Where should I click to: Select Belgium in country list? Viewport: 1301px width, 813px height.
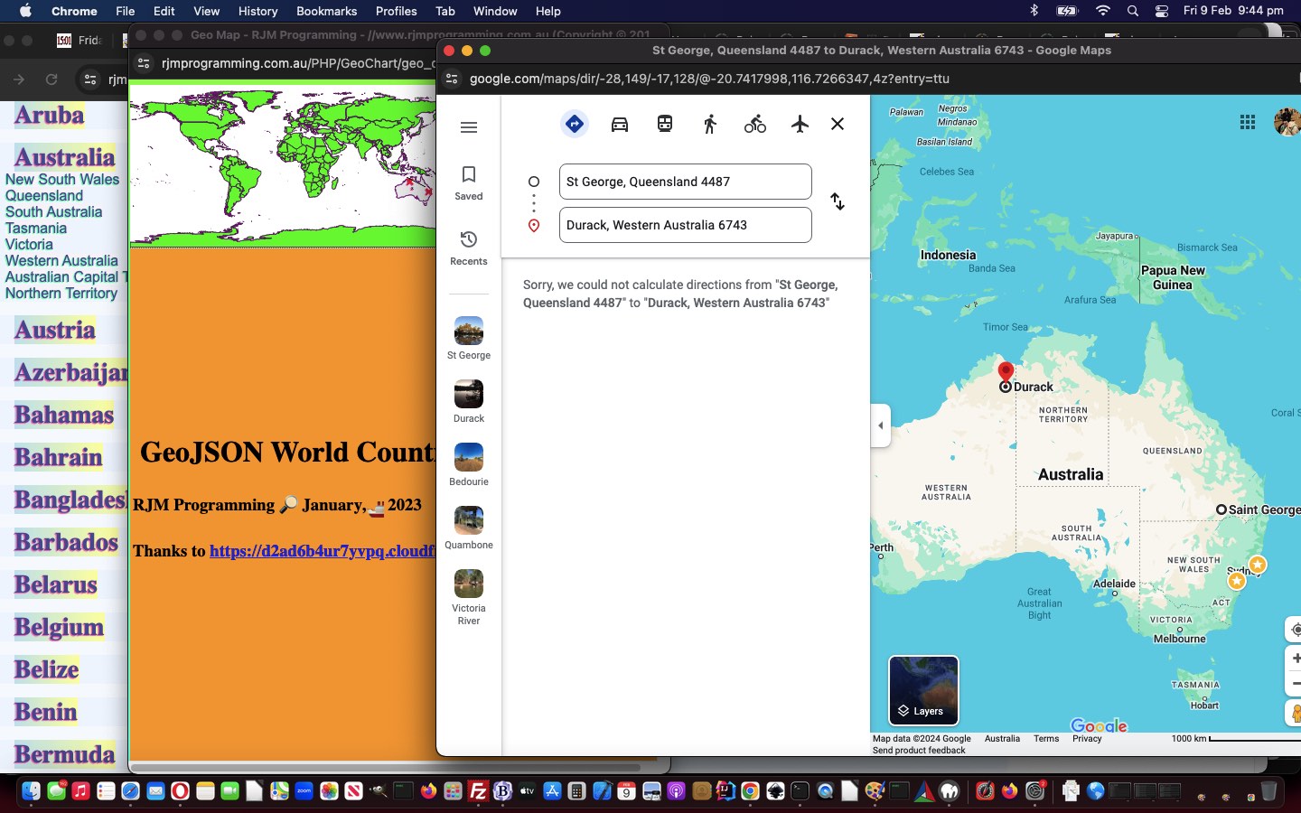coord(60,627)
